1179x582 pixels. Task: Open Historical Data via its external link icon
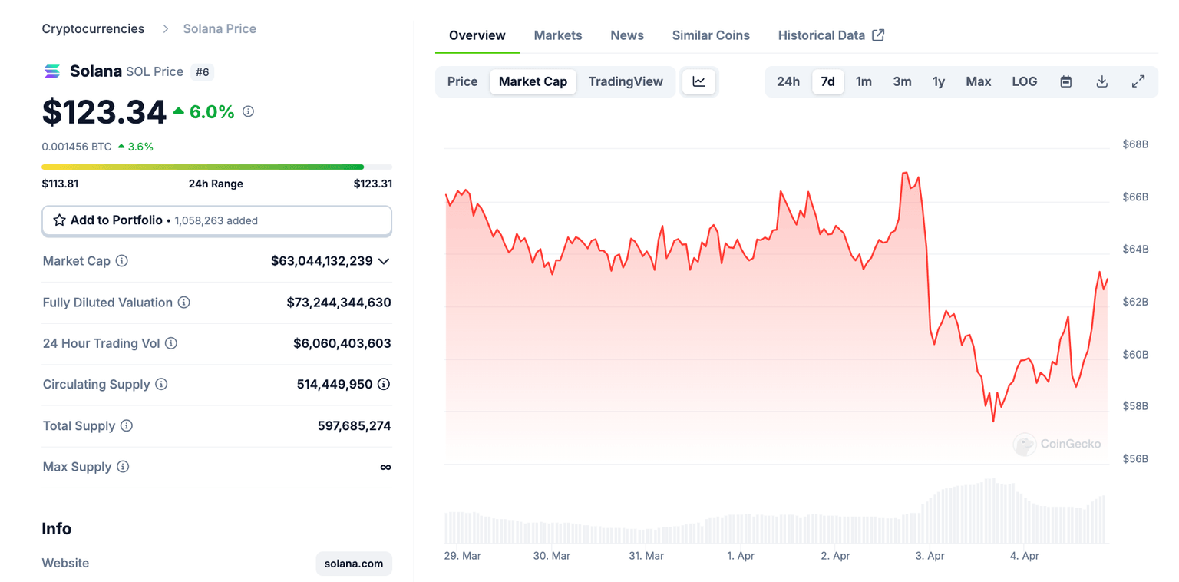click(x=877, y=35)
